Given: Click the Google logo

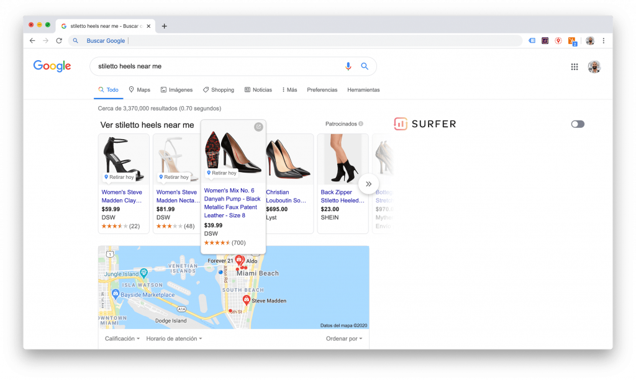Looking at the screenshot, I should tap(52, 66).
